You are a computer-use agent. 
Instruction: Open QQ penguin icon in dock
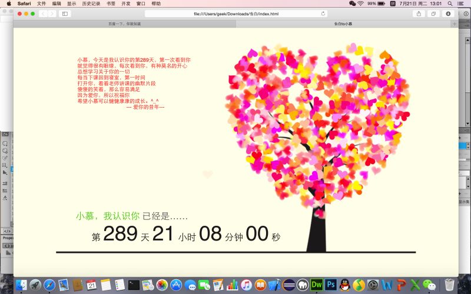pos(345,285)
